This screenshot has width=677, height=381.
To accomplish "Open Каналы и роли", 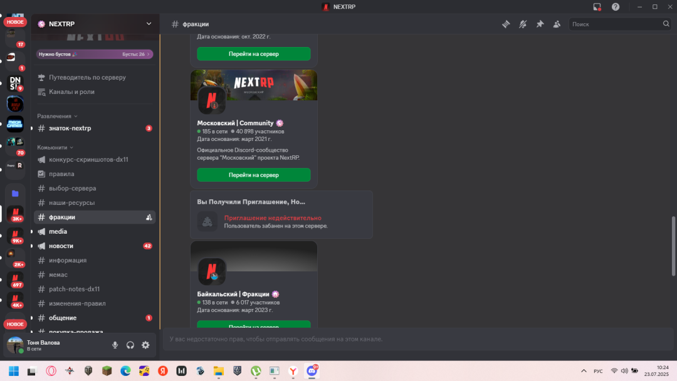I will point(95,92).
